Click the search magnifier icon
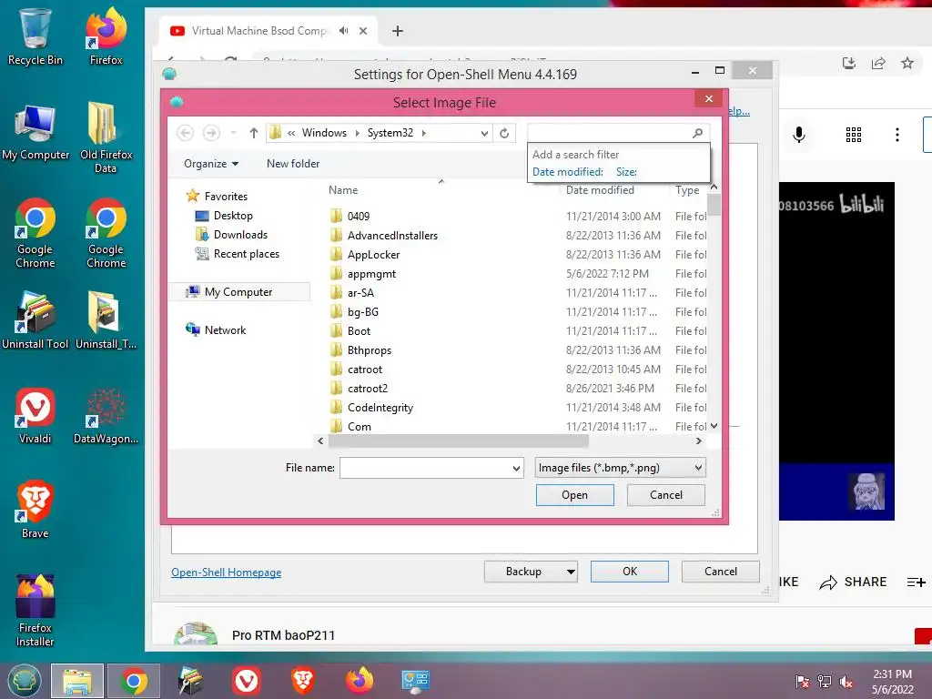 point(698,133)
